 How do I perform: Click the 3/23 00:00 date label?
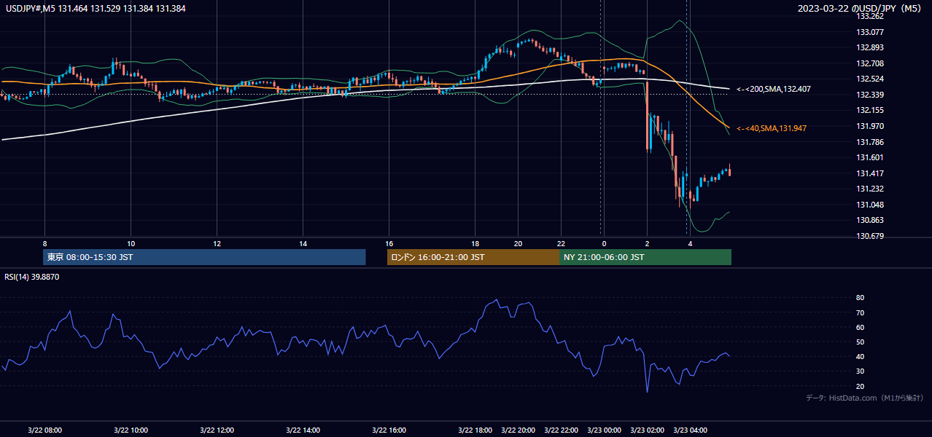pyautogui.click(x=604, y=430)
